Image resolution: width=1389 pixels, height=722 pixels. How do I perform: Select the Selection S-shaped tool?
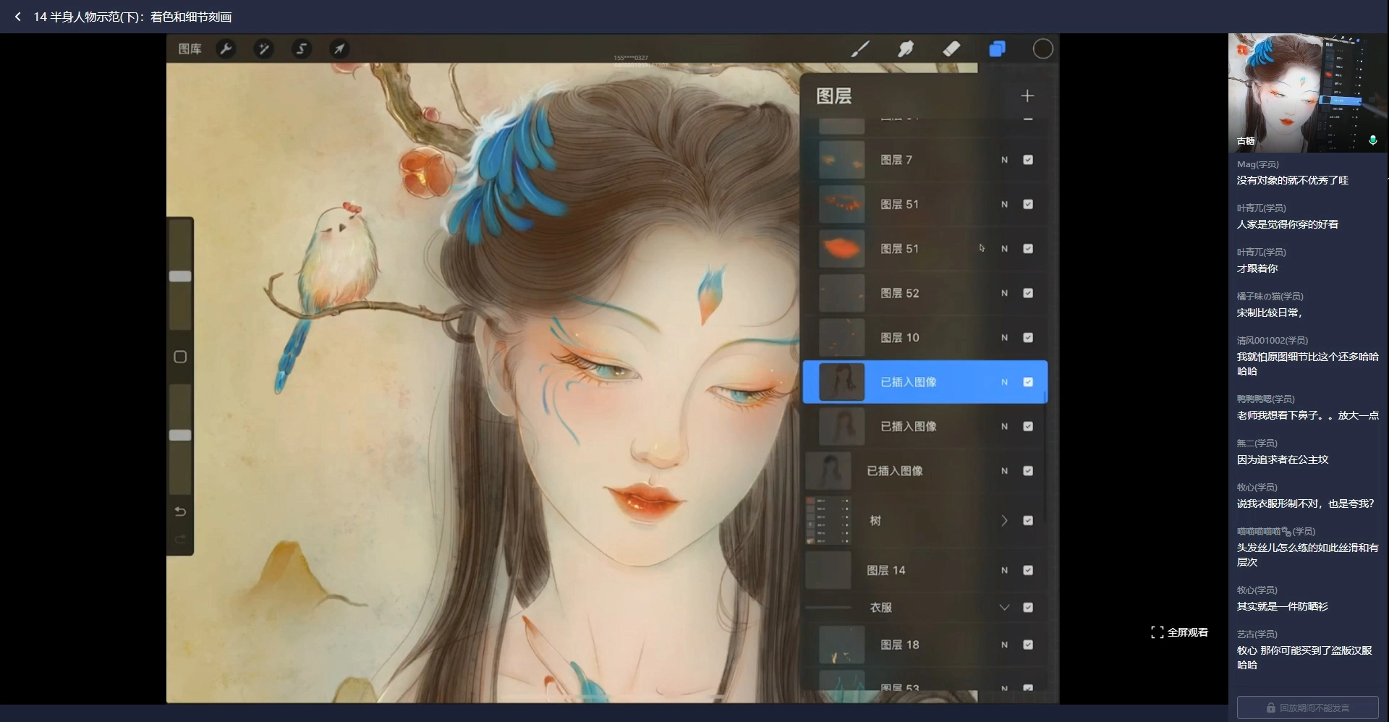(x=302, y=49)
